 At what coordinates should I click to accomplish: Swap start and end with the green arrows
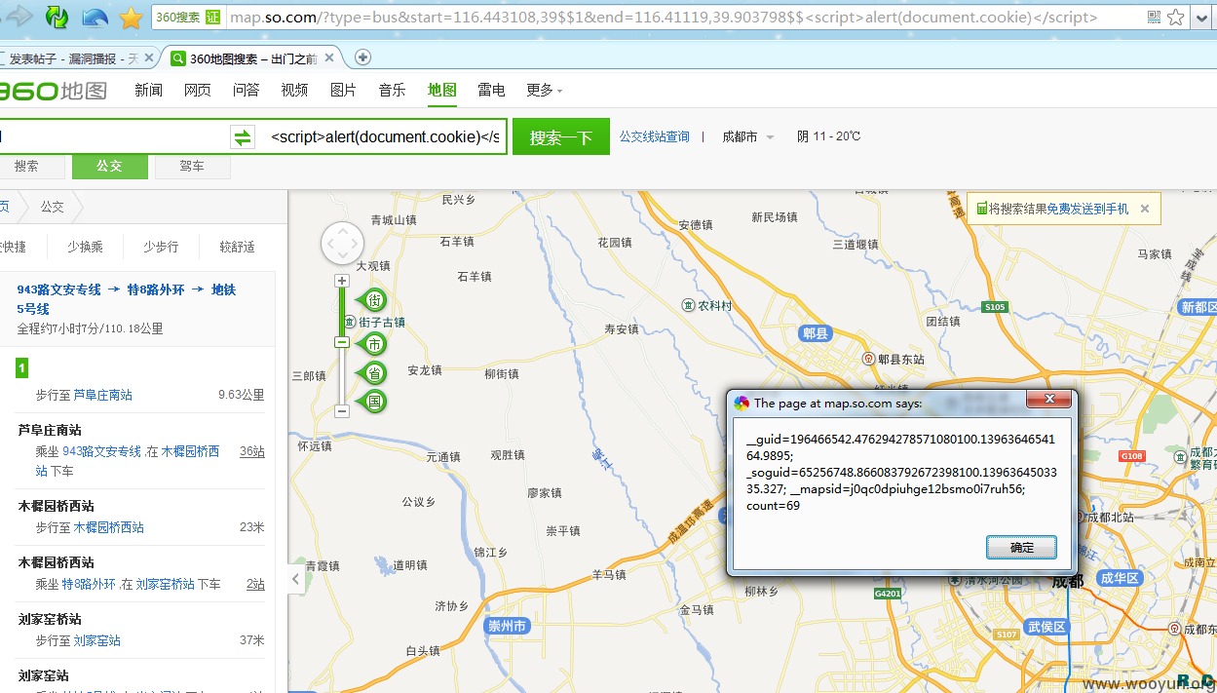coord(242,137)
